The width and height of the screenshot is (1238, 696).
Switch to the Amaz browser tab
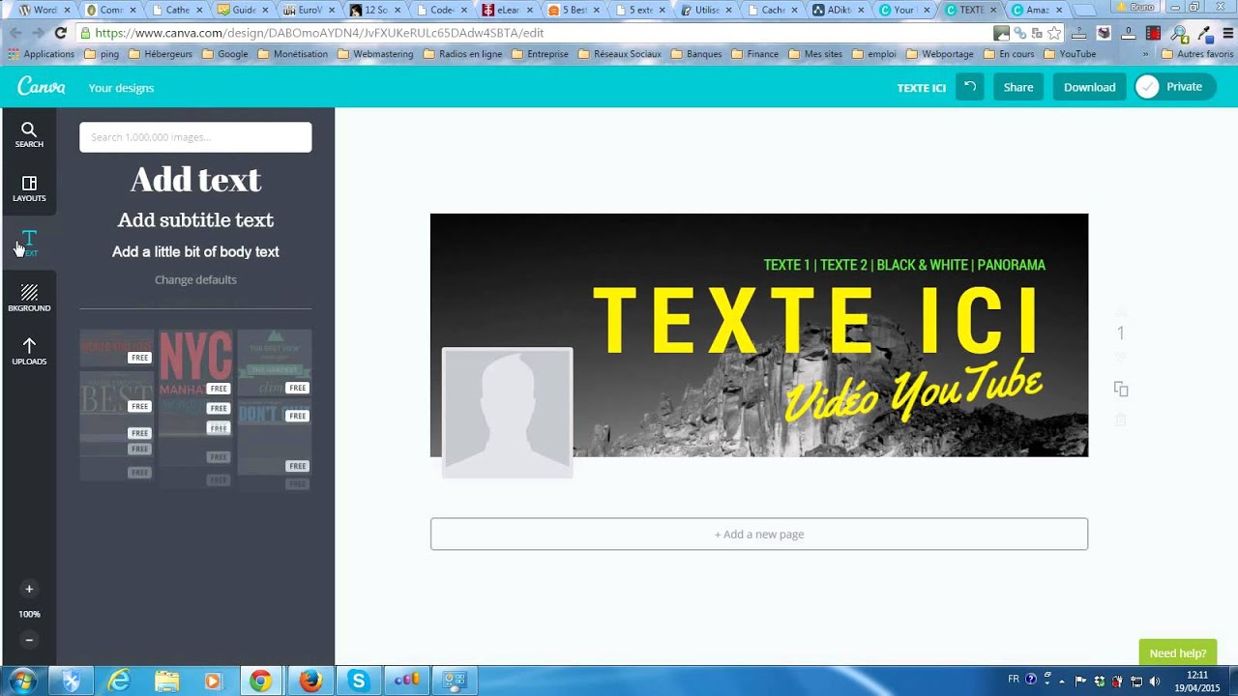click(x=1034, y=10)
